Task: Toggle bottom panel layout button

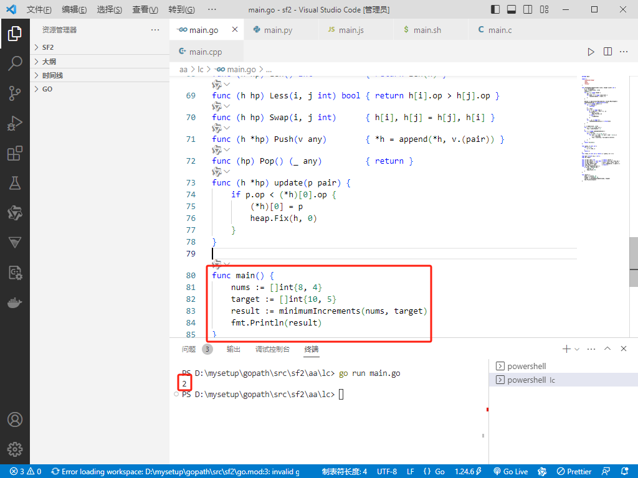Action: pyautogui.click(x=512, y=9)
